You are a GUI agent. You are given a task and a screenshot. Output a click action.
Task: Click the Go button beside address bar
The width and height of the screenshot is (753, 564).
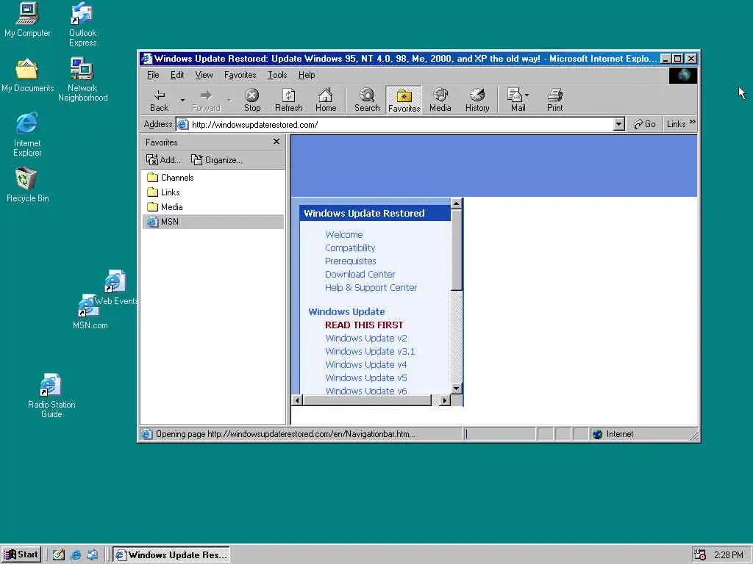coord(644,124)
